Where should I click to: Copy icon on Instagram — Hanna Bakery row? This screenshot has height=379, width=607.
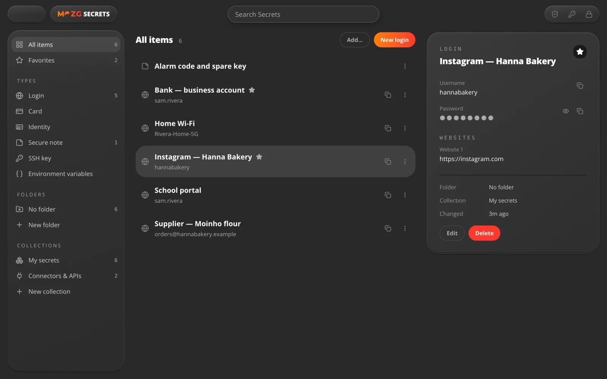(388, 161)
